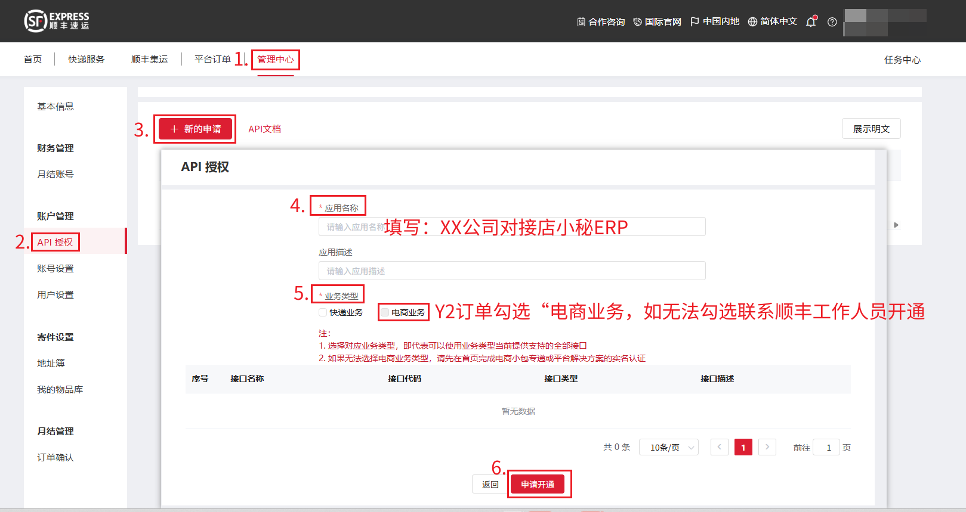Open 订单确认 in the sidebar
Screen dimensions: 966x512
pos(55,458)
